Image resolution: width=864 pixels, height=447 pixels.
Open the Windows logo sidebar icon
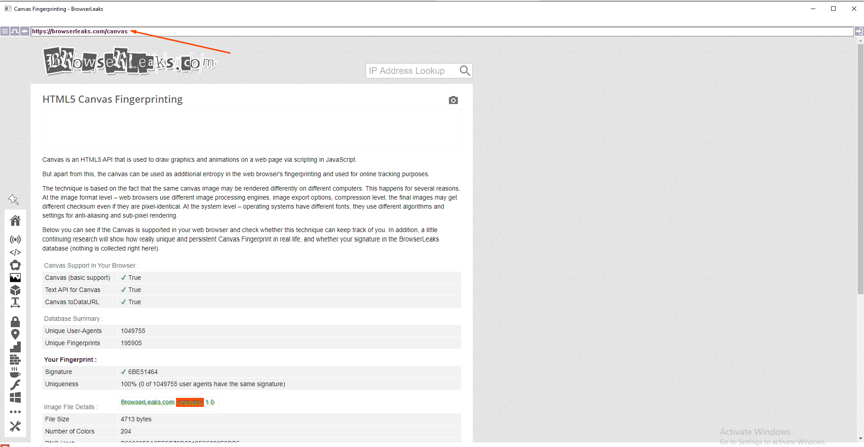15,397
